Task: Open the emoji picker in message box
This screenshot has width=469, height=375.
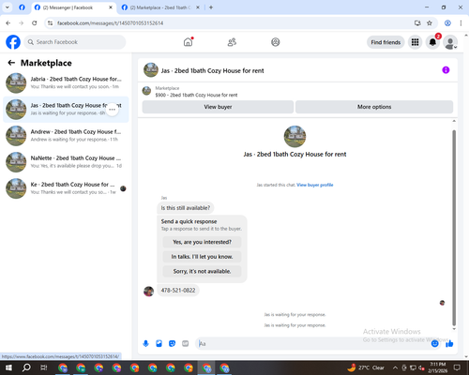Action: point(434,344)
